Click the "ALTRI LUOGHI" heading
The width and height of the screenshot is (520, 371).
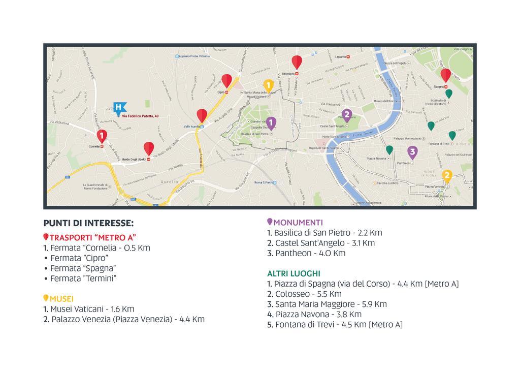294,273
